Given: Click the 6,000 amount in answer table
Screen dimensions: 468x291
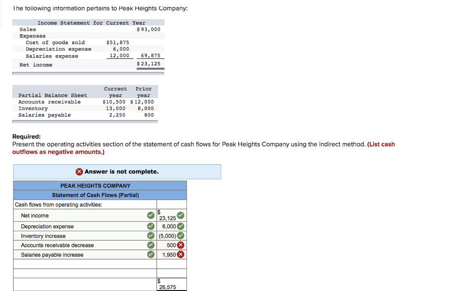Looking at the screenshot, I should pos(169,226).
